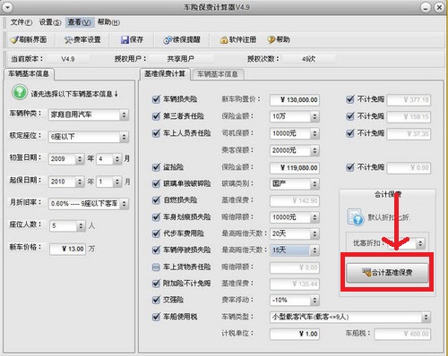The width and height of the screenshot is (448, 356).
Task: Toggle 不计免赔 for 第三者责任险 row
Action: tap(350, 116)
